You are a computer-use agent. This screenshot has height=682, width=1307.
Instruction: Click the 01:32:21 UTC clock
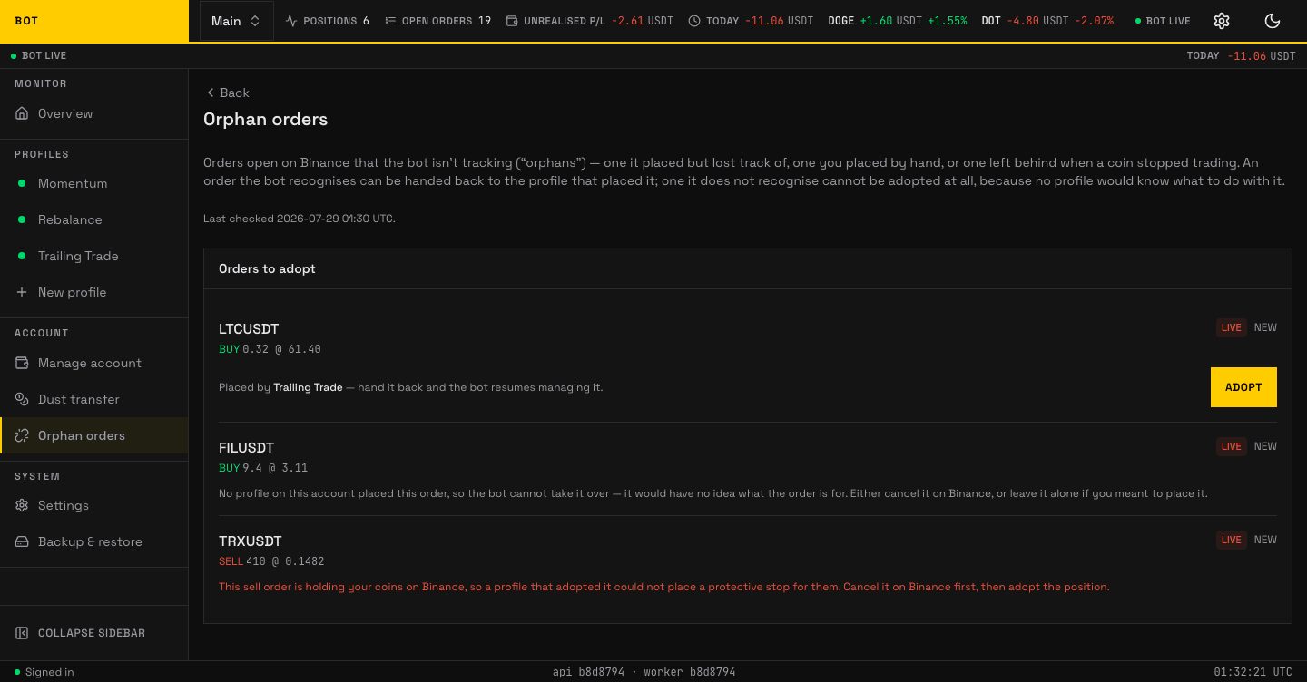pos(1253,672)
